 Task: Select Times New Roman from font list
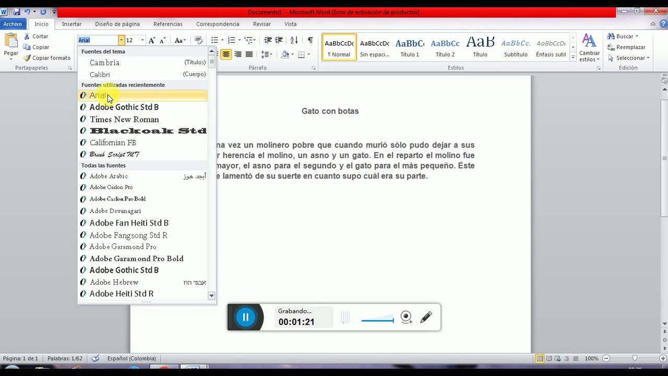click(x=142, y=119)
